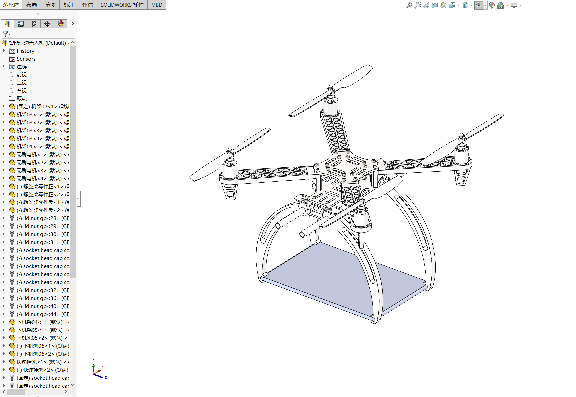Switch to the 草图 tab

click(x=50, y=5)
